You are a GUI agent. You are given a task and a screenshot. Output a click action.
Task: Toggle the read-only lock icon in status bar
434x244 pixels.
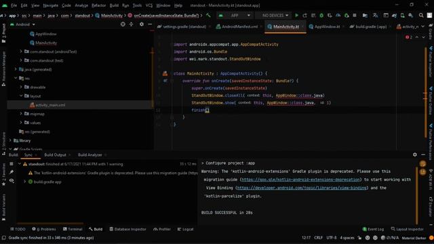pos(359,238)
